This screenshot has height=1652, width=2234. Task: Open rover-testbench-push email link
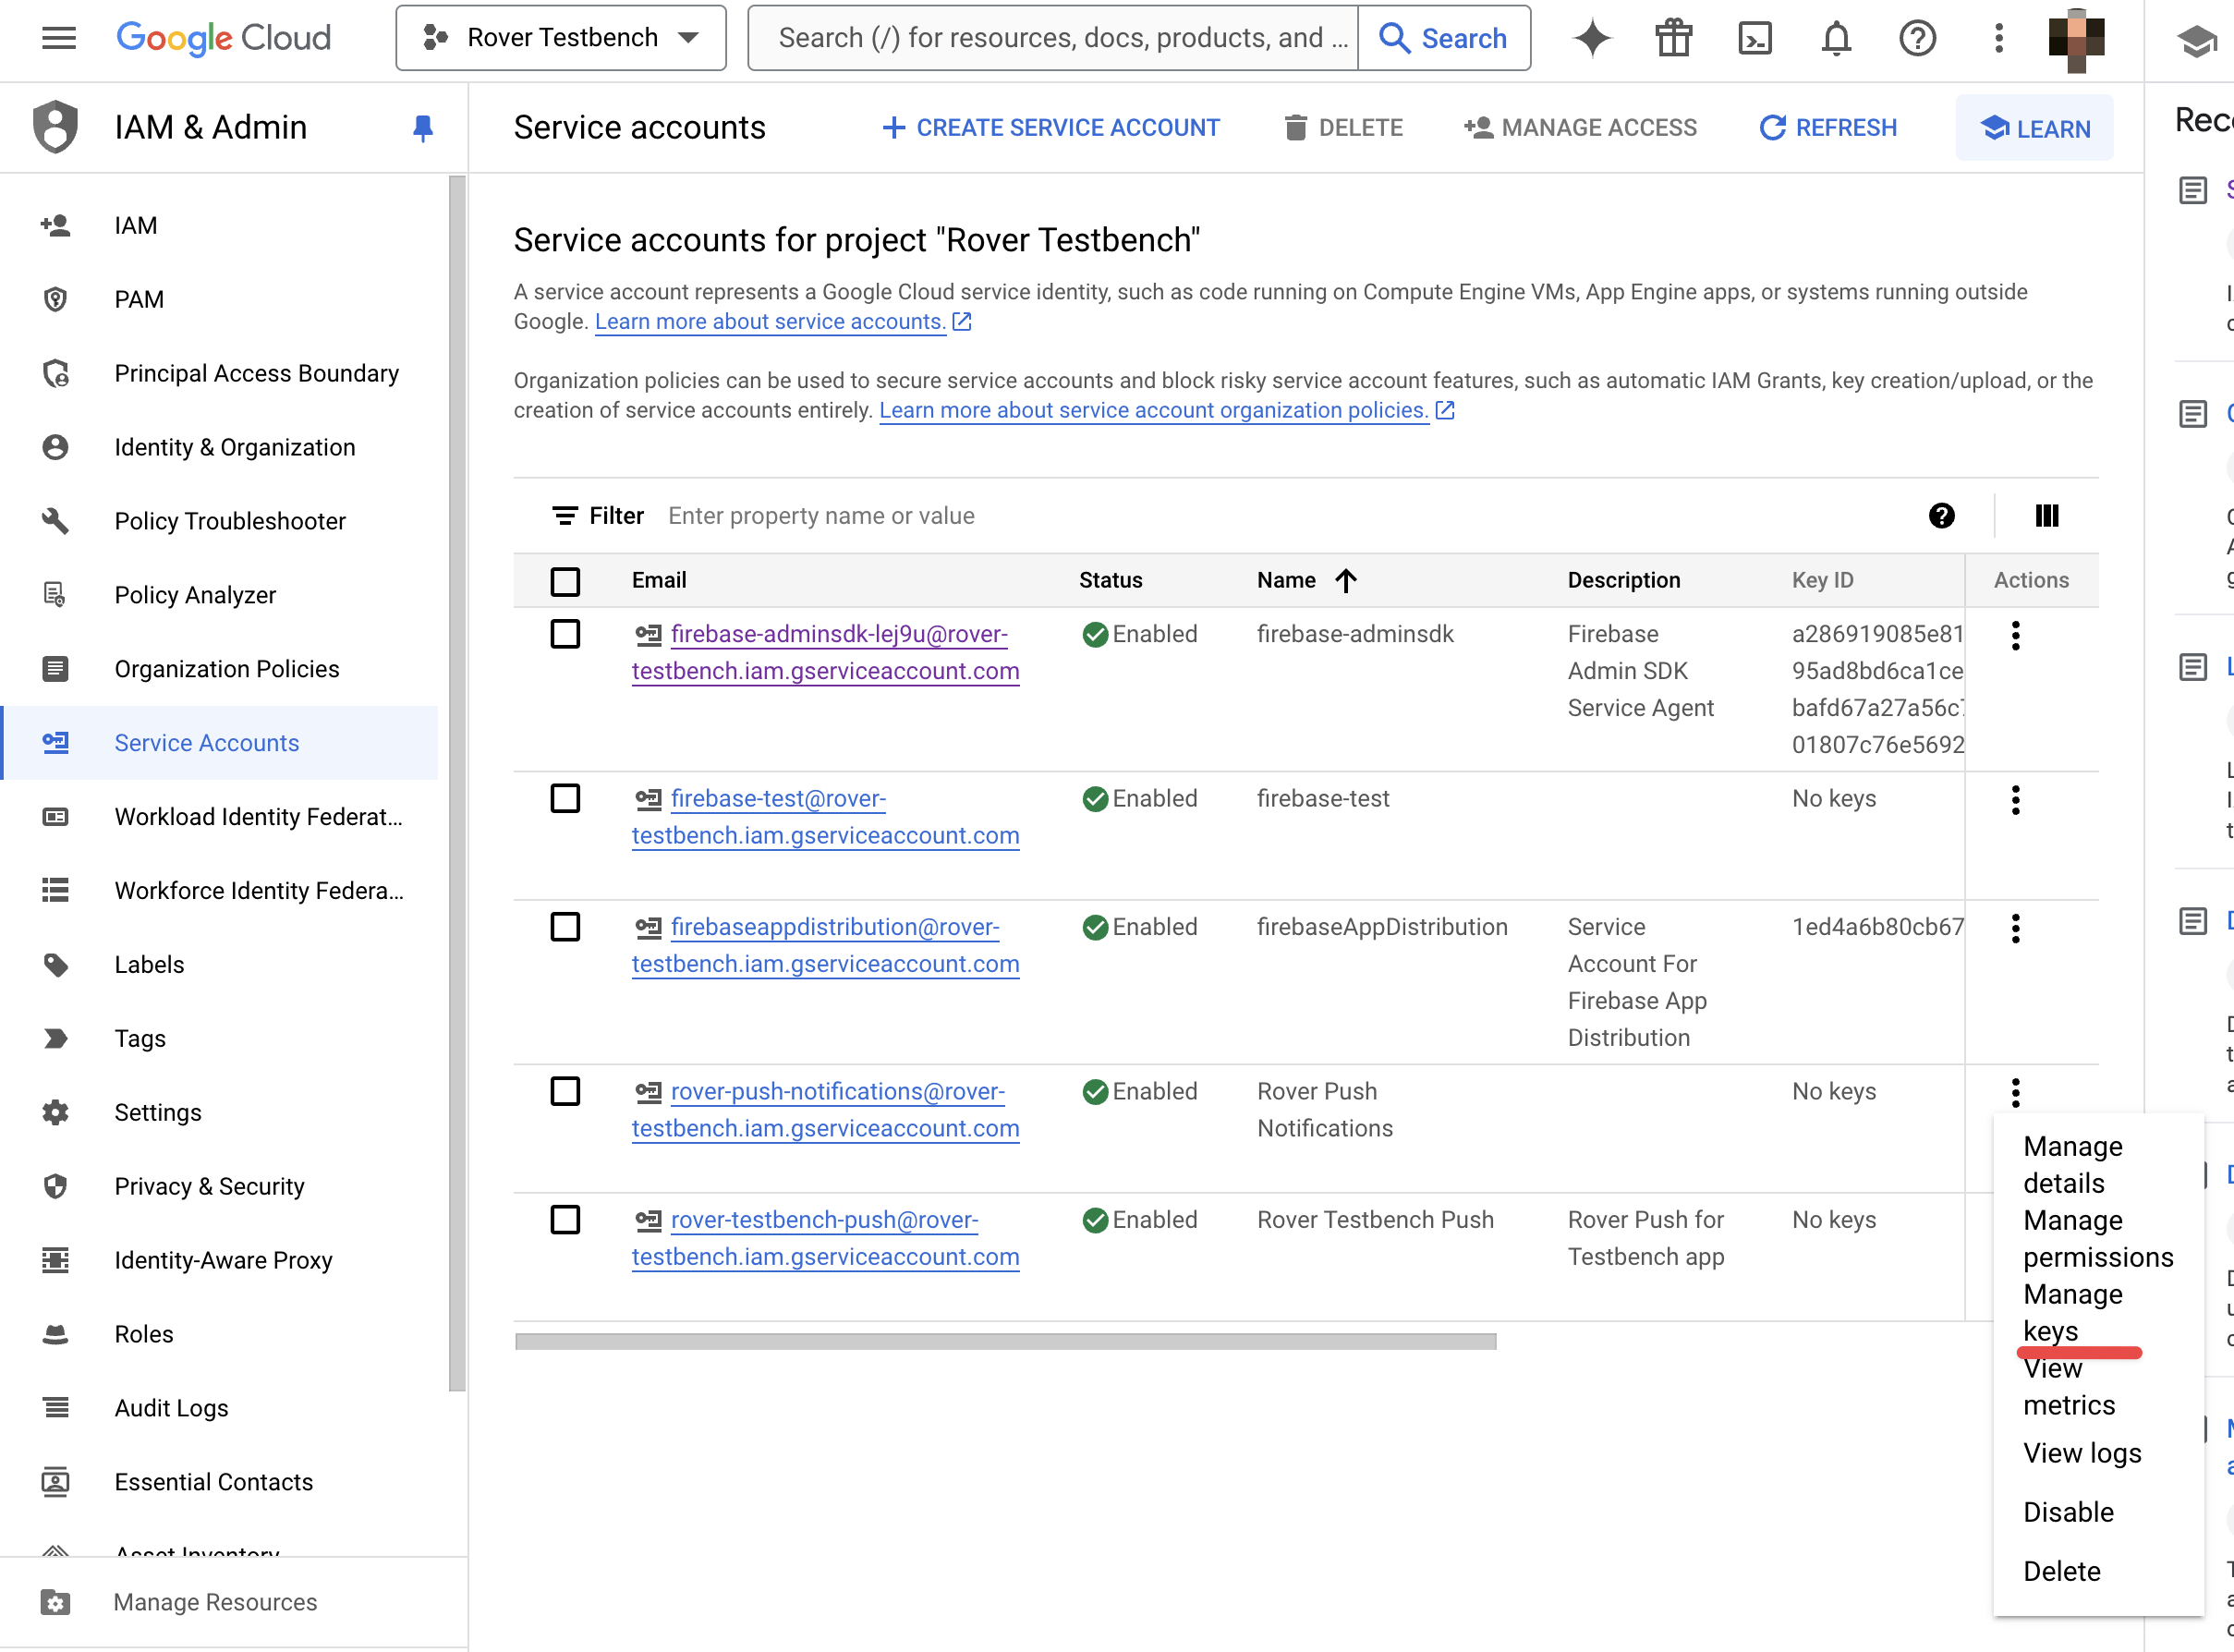[x=826, y=1239]
